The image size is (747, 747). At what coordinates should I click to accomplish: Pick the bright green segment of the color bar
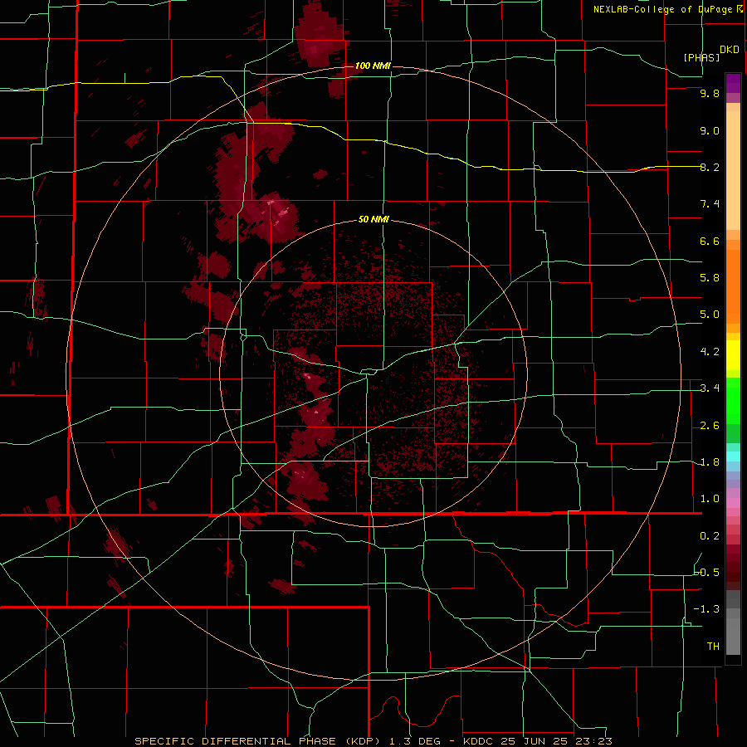(733, 400)
